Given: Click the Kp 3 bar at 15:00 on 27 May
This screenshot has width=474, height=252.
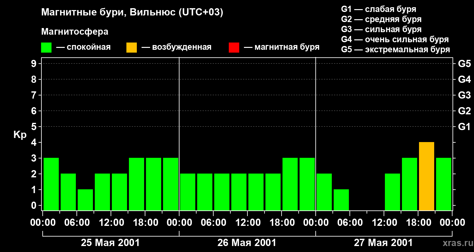Looking at the screenshot, I should click(410, 184).
